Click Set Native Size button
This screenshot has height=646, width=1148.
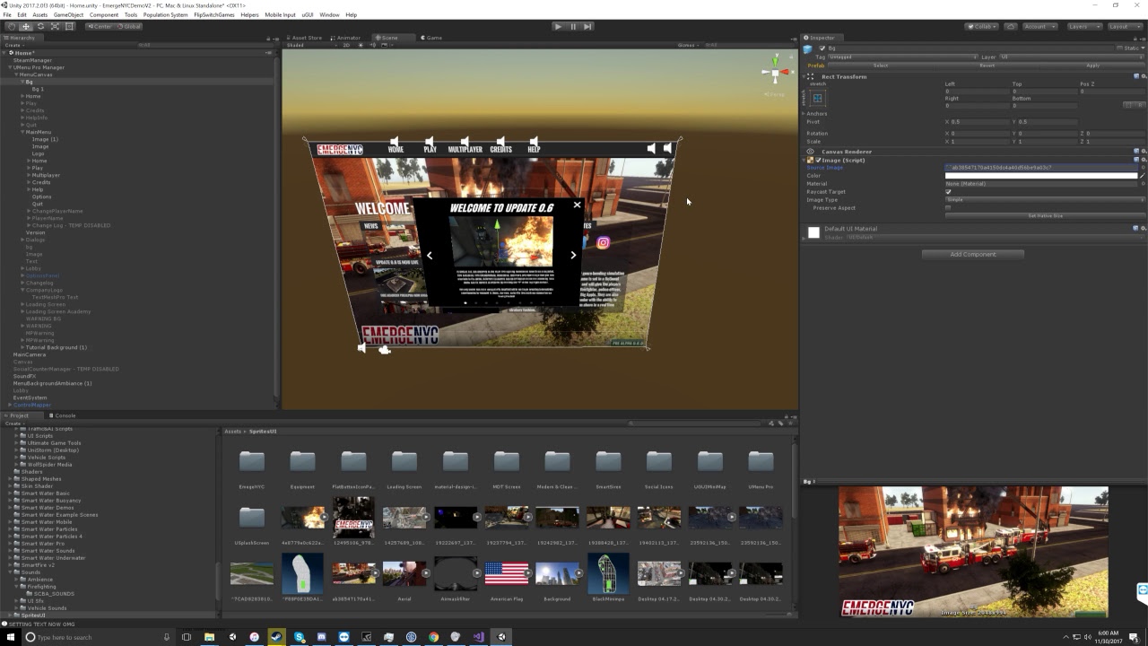point(1045,216)
